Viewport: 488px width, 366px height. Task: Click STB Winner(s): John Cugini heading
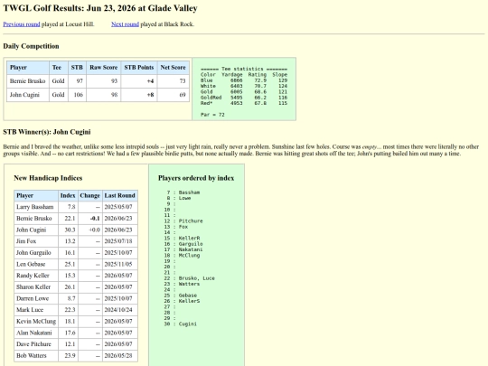click(x=47, y=132)
